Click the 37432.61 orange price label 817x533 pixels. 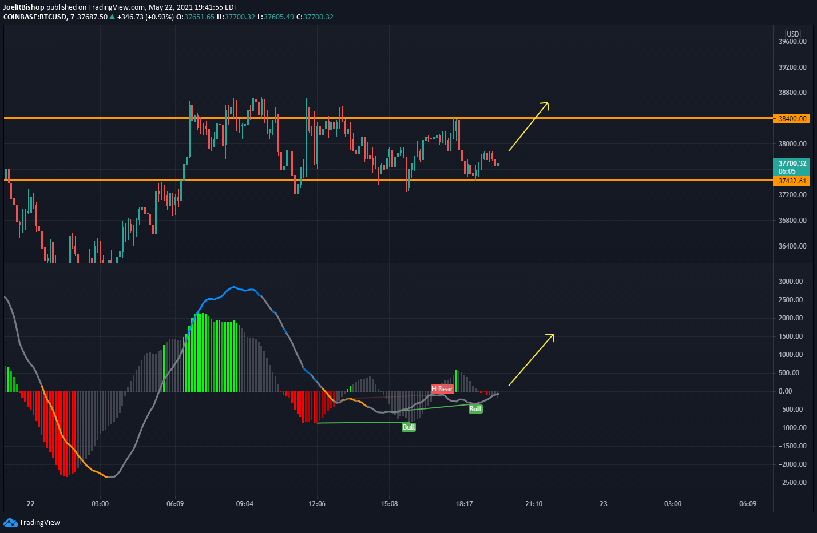pos(792,181)
